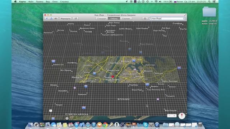The height and width of the screenshot is (129, 230).
Task: Click the Элизабет map label
Action: point(63,91)
